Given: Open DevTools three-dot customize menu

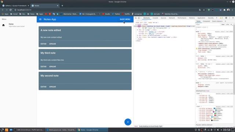Looking at the screenshot, I should pyautogui.click(x=229, y=18).
